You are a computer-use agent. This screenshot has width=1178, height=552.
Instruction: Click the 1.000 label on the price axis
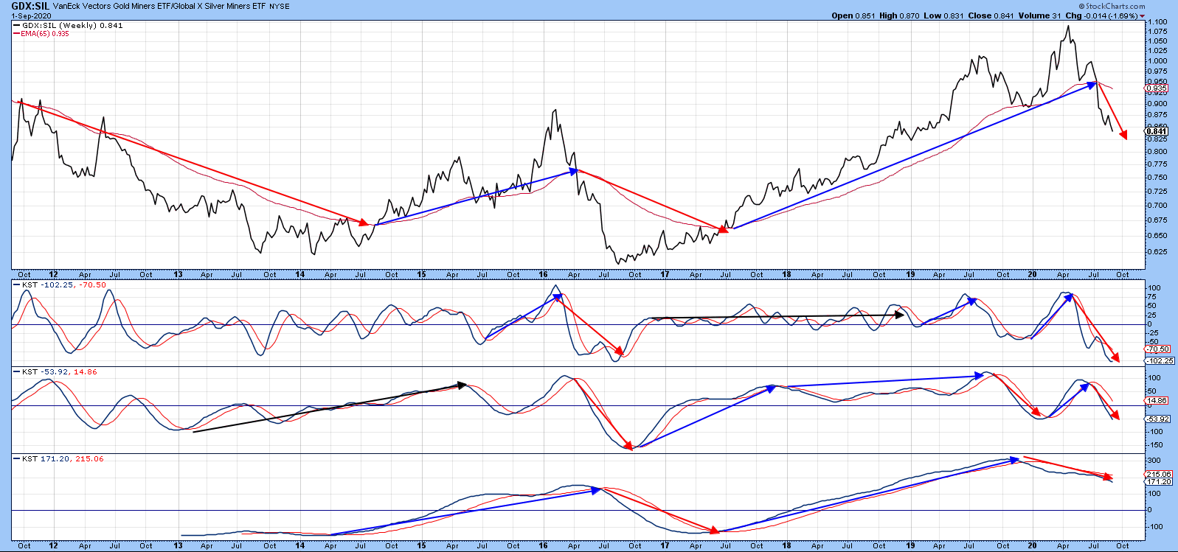pos(1157,61)
